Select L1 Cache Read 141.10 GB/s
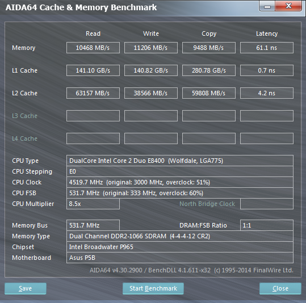 click(x=93, y=70)
